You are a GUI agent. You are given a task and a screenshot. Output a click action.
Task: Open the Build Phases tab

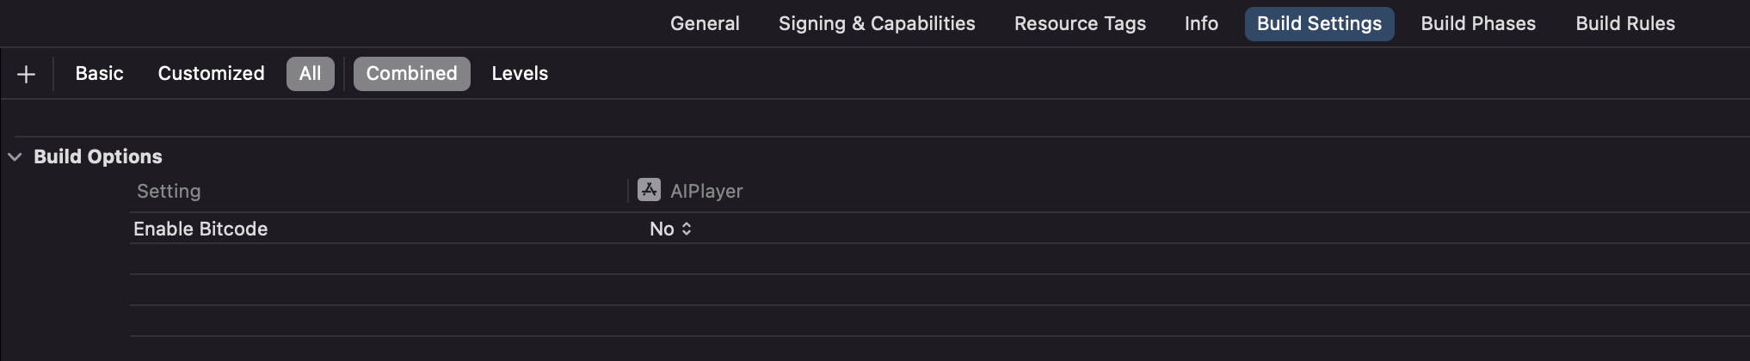point(1478,23)
